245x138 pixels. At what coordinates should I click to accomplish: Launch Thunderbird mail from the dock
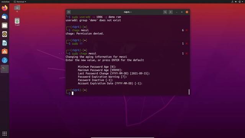5,16
